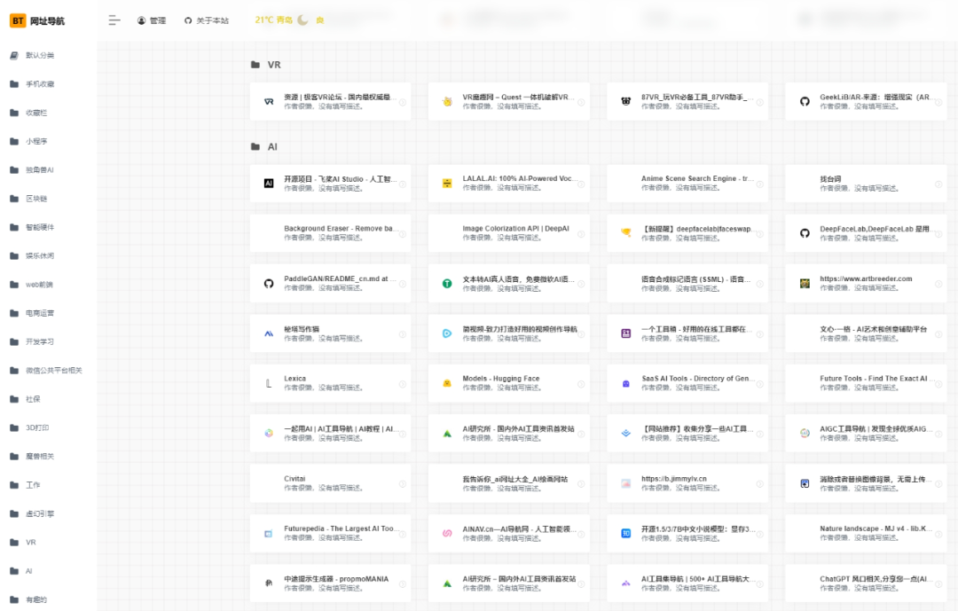
Task: Go to 智能硬件 in the sidebar
Action: [42, 228]
